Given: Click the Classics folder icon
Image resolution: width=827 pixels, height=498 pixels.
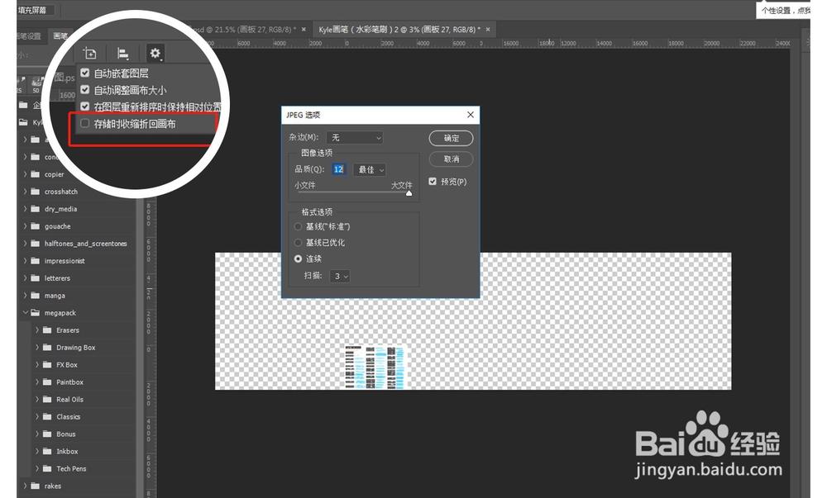Looking at the screenshot, I should coord(47,416).
